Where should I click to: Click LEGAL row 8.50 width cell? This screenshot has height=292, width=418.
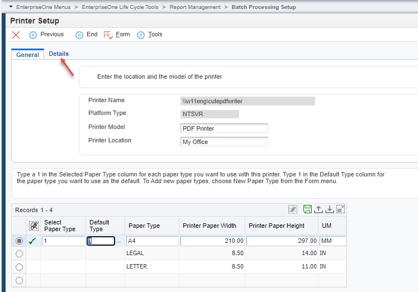[x=212, y=253]
